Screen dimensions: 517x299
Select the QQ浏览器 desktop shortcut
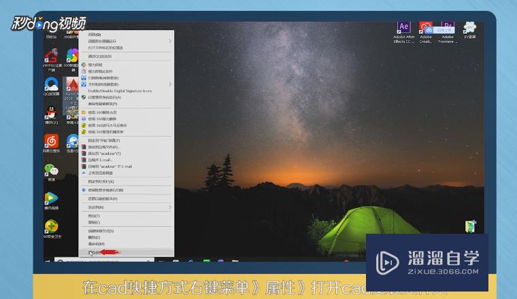(x=52, y=86)
